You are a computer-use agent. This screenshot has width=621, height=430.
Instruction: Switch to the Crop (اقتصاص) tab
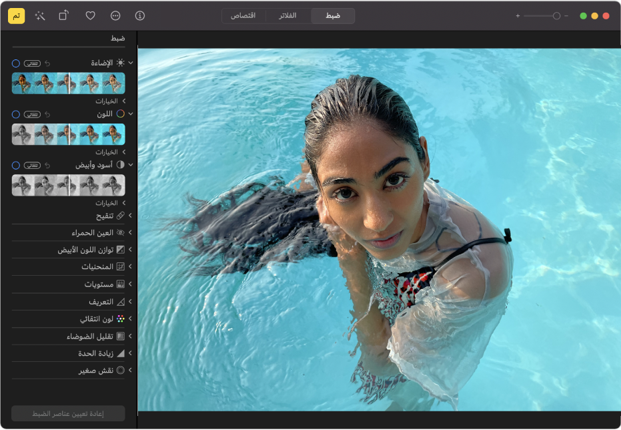click(x=243, y=15)
